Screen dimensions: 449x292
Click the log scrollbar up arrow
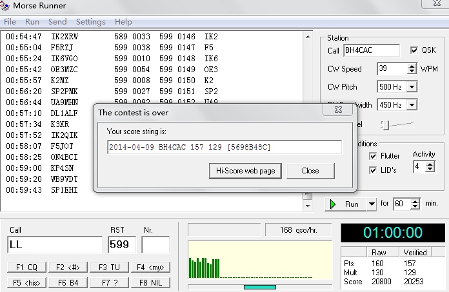[x=308, y=37]
